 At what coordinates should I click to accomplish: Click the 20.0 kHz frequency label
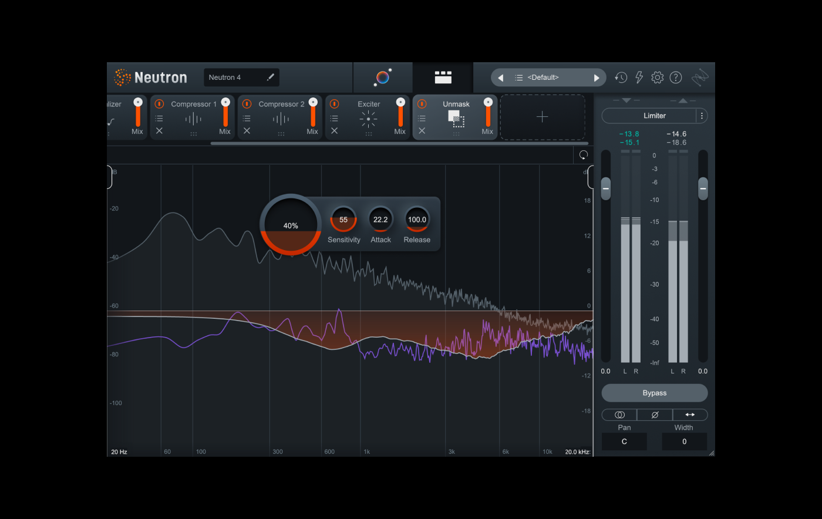pyautogui.click(x=577, y=451)
